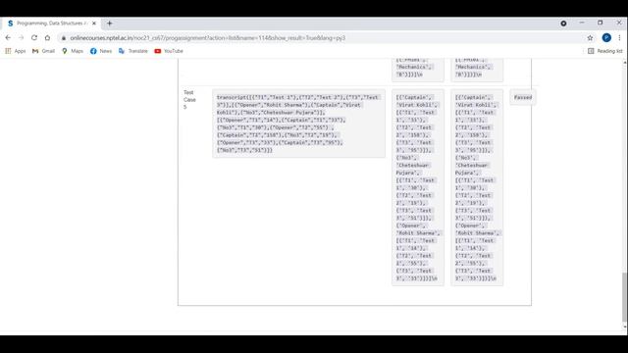Open News bookmark
The width and height of the screenshot is (628, 353).
coord(101,51)
